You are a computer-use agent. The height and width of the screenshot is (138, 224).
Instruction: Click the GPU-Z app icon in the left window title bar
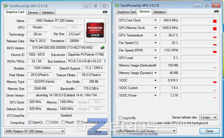click(6, 6)
